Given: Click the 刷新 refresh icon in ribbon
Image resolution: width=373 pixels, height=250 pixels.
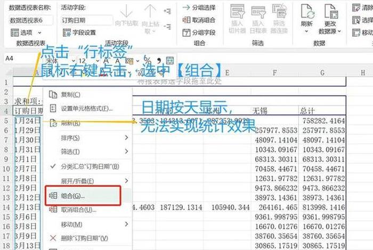Looking at the screenshot, I should (307, 11).
